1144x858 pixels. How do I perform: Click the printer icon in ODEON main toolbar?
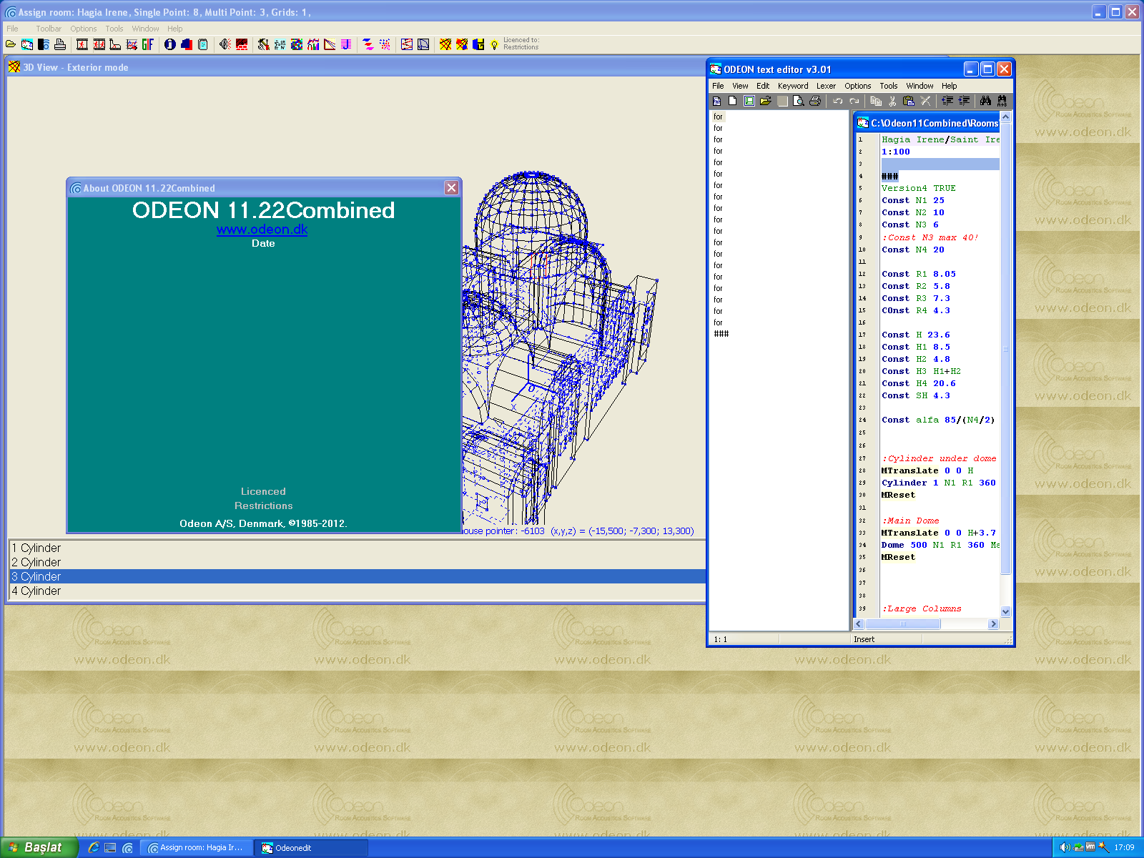(60, 44)
